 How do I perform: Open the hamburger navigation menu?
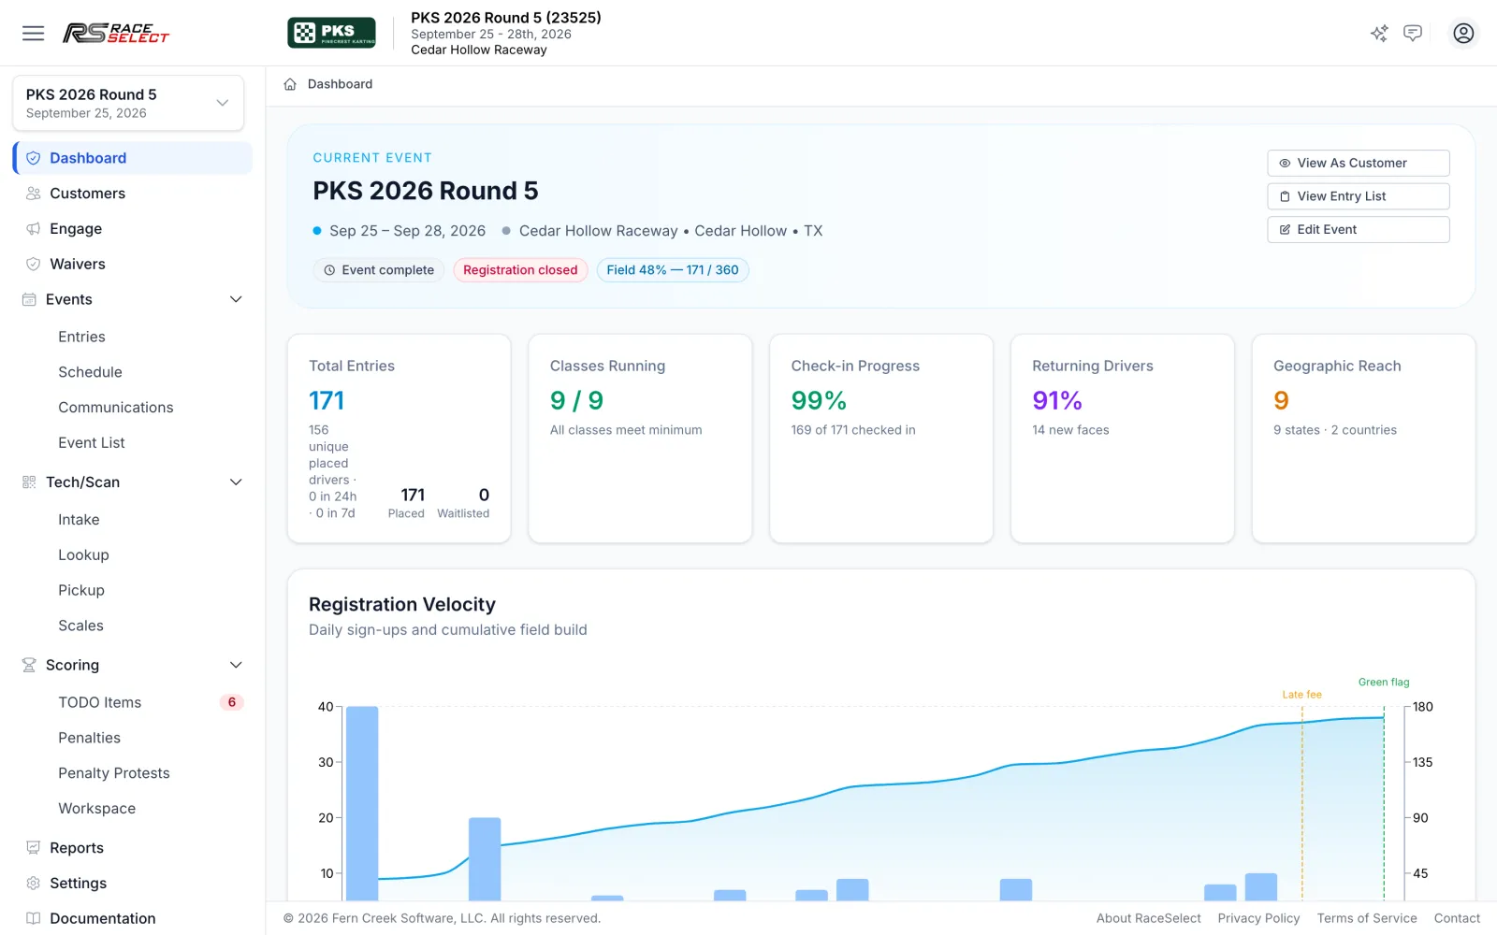34,33
